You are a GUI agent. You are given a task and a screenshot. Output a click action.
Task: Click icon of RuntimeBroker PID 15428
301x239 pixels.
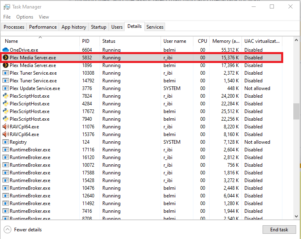pos(6,180)
